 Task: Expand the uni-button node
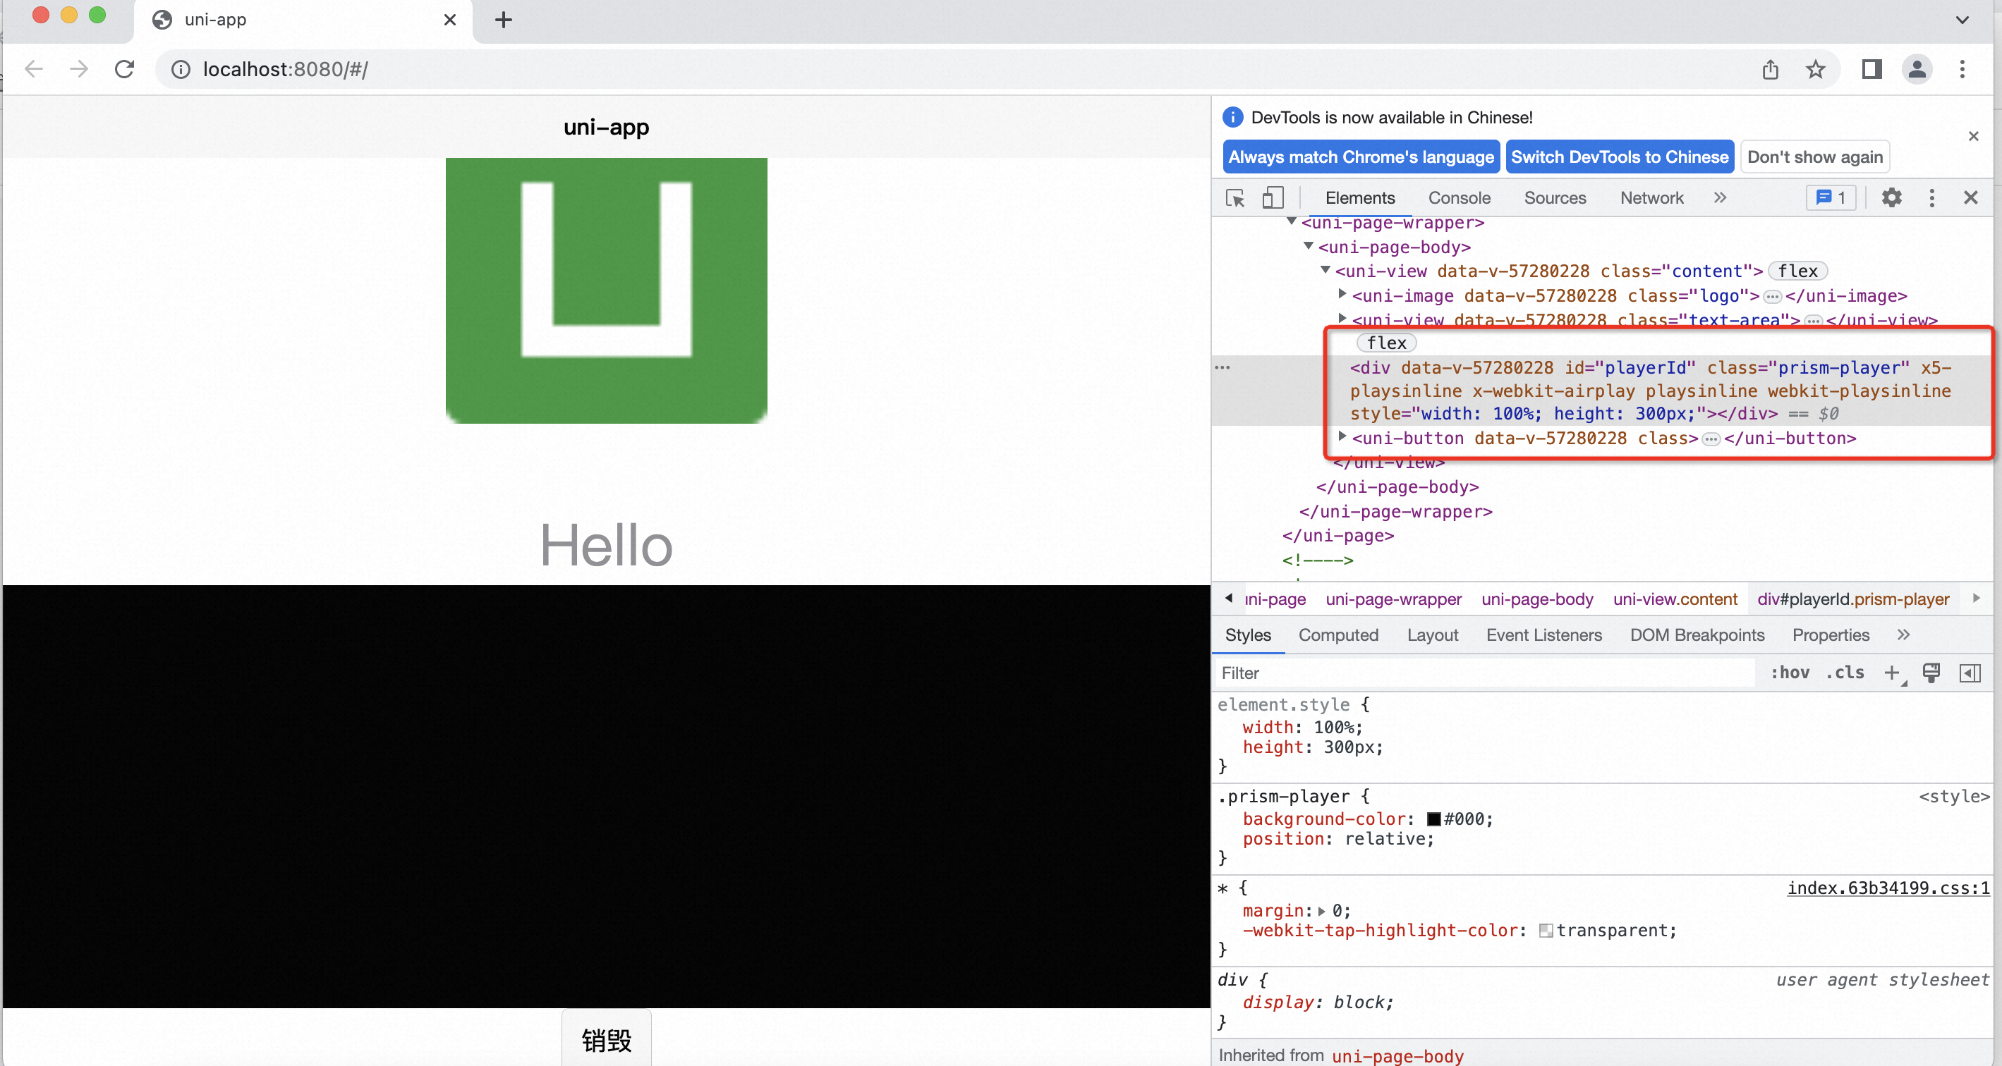click(1342, 436)
